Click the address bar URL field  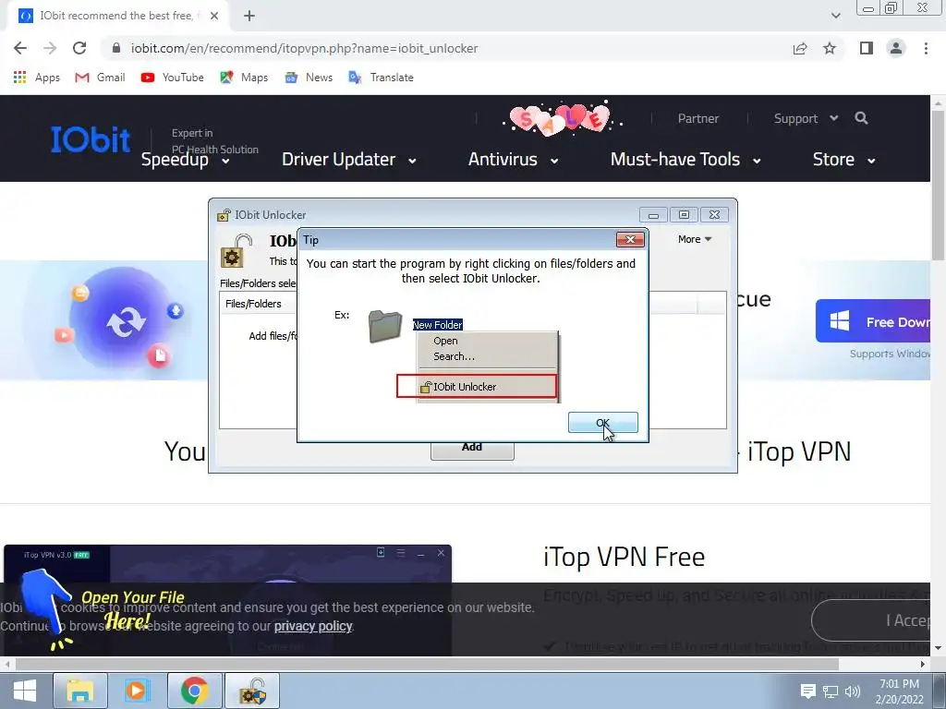446,48
